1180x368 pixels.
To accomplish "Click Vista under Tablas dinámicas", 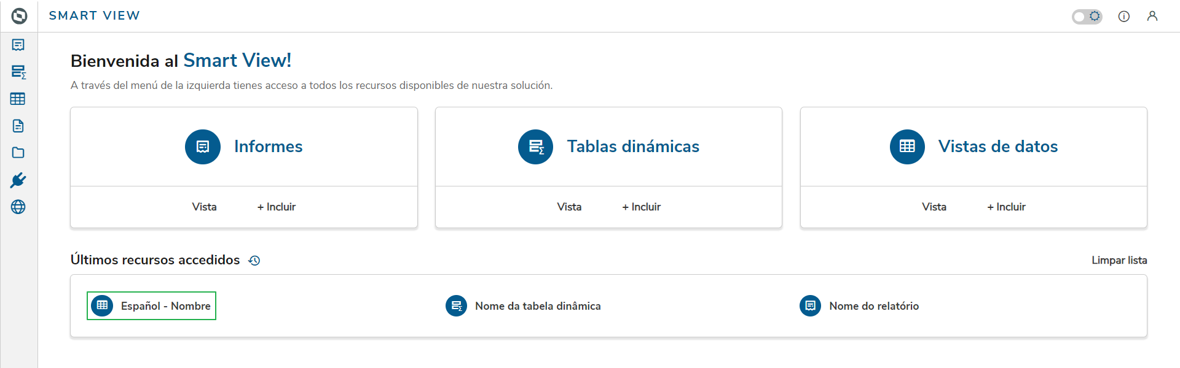I will 569,207.
